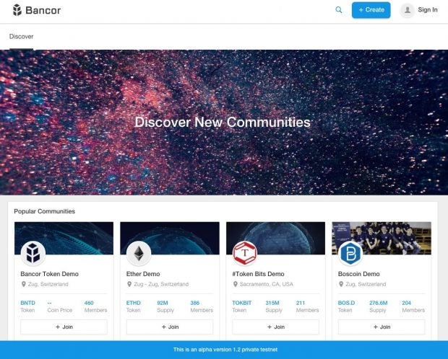This screenshot has width=448, height=359.
Task: Click the Ethereum diamond logo avatar
Action: tap(139, 253)
